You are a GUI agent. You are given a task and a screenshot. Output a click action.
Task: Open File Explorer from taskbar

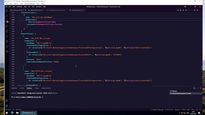[17, 113]
